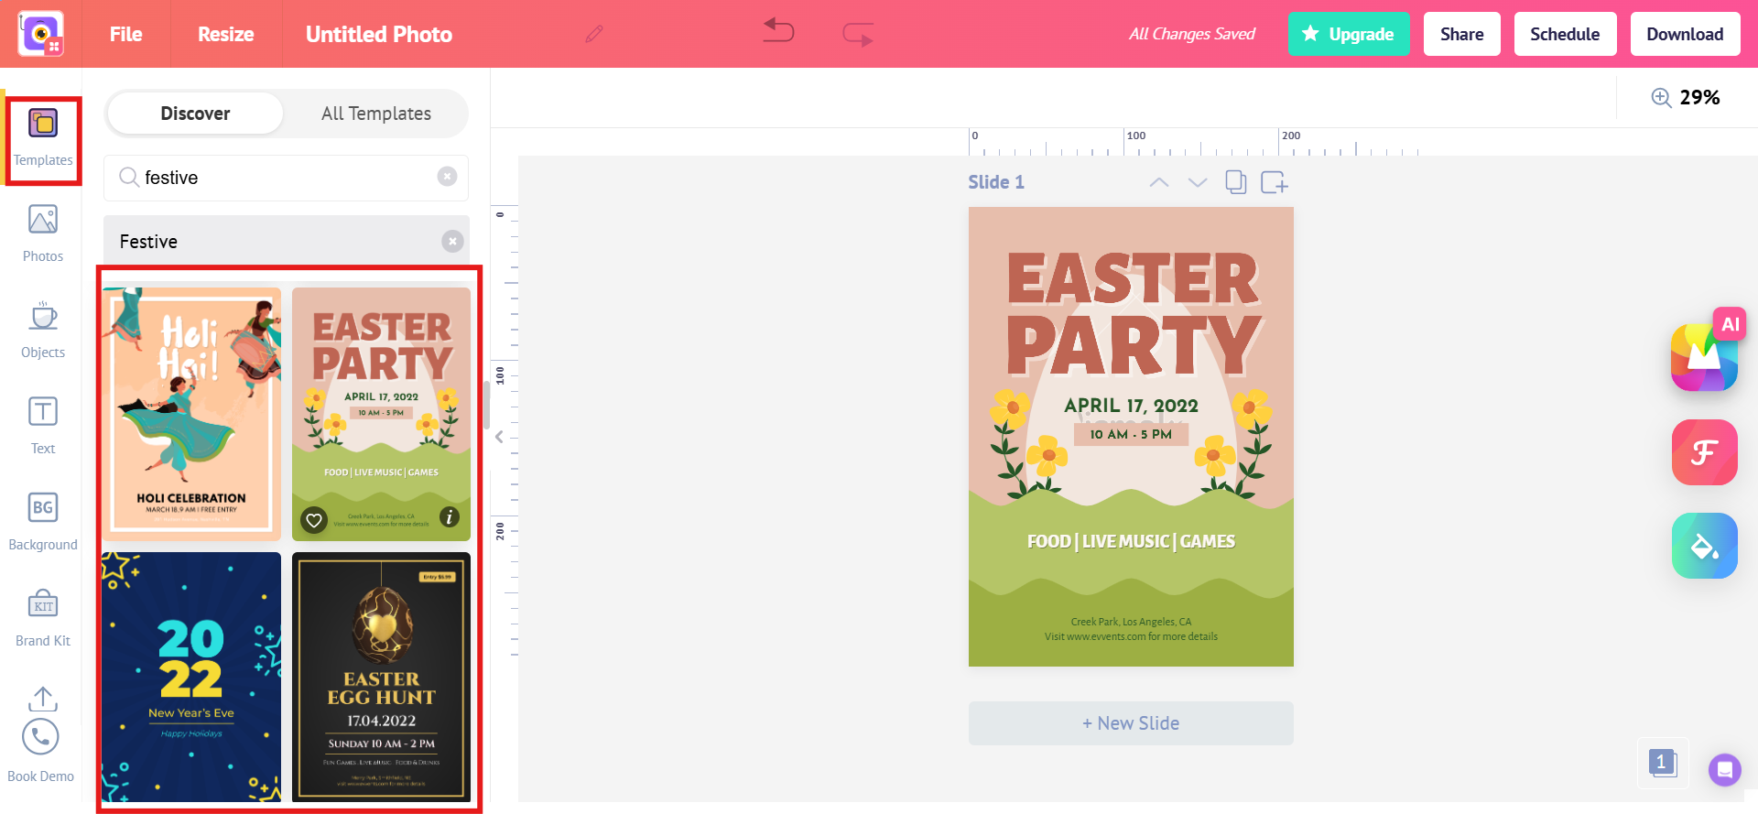The image size is (1758, 814).
Task: Click the 29% zoom level value
Action: click(1700, 97)
